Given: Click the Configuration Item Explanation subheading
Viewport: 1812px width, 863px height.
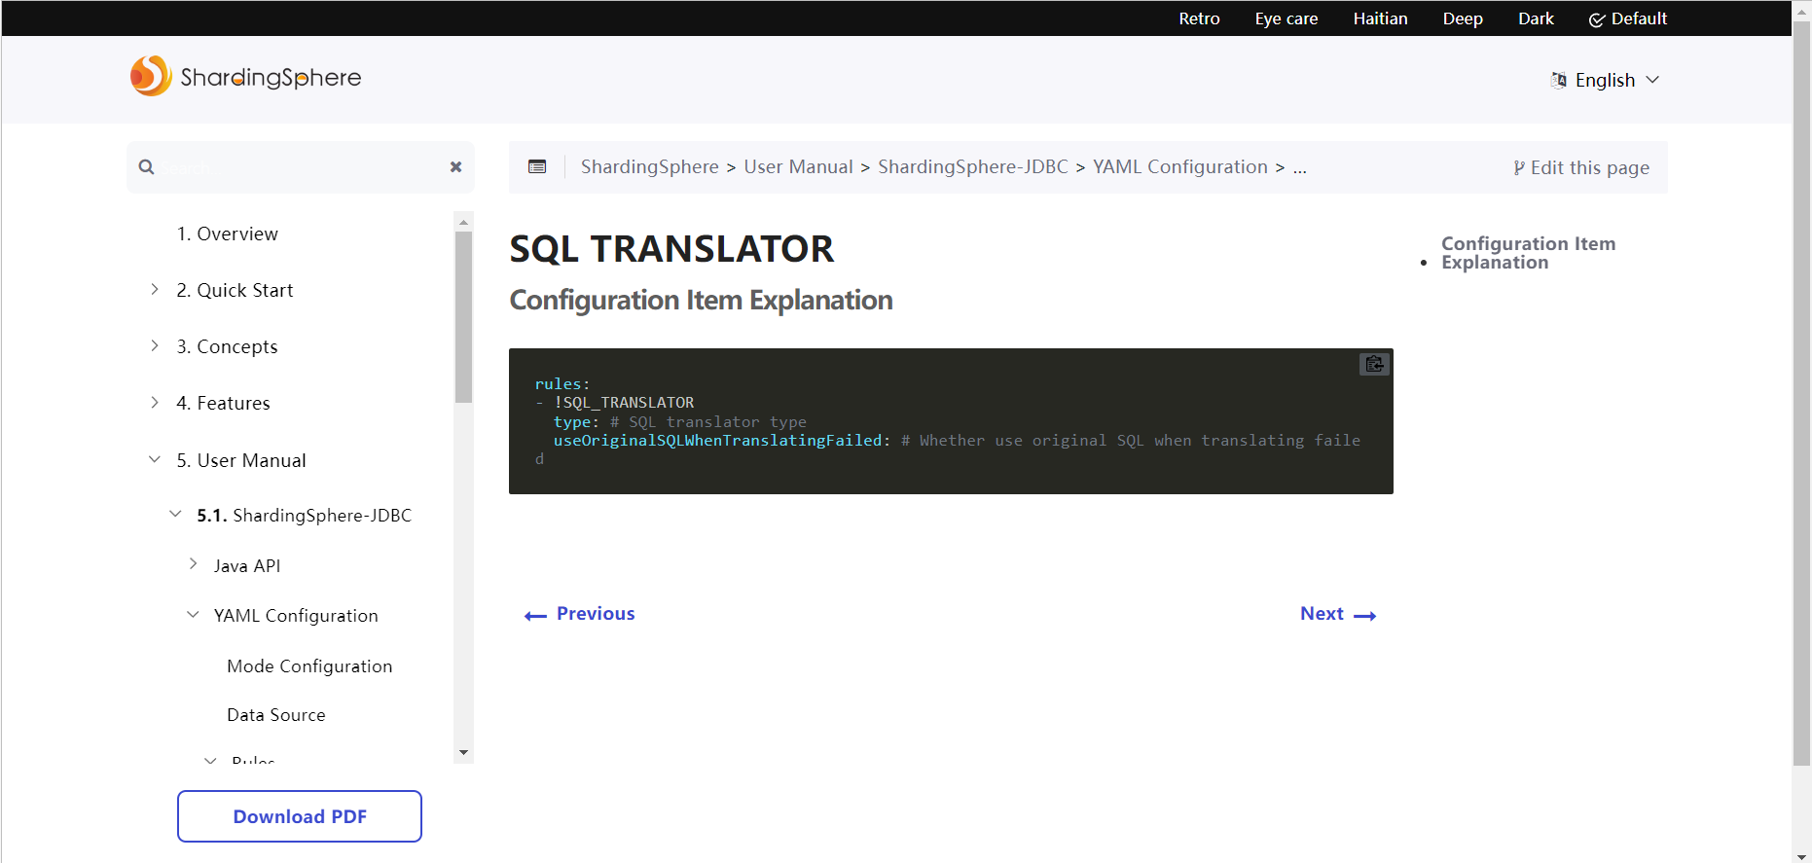Looking at the screenshot, I should (701, 300).
